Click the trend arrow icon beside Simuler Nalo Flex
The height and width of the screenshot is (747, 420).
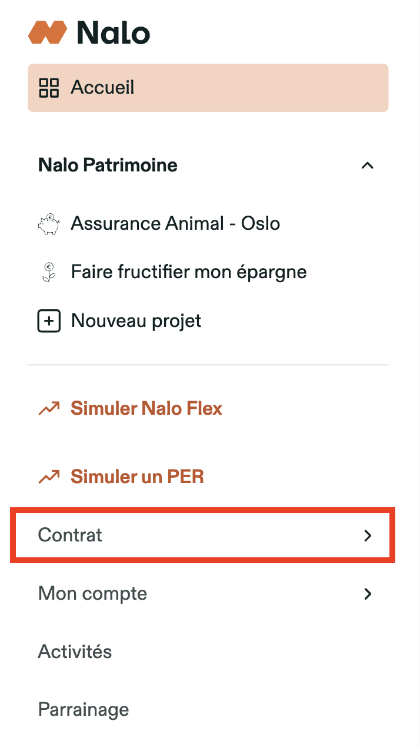pyautogui.click(x=49, y=408)
